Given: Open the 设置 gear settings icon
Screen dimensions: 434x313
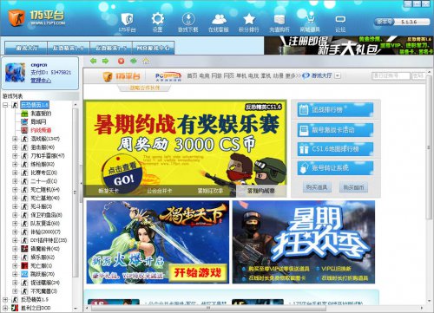Looking at the screenshot, I should [157, 19].
